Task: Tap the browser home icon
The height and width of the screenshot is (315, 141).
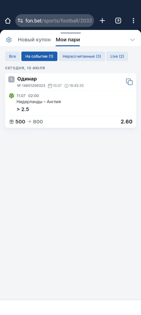Action: [8, 21]
